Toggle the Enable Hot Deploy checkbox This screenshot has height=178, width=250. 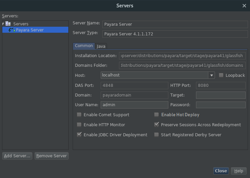point(157,115)
